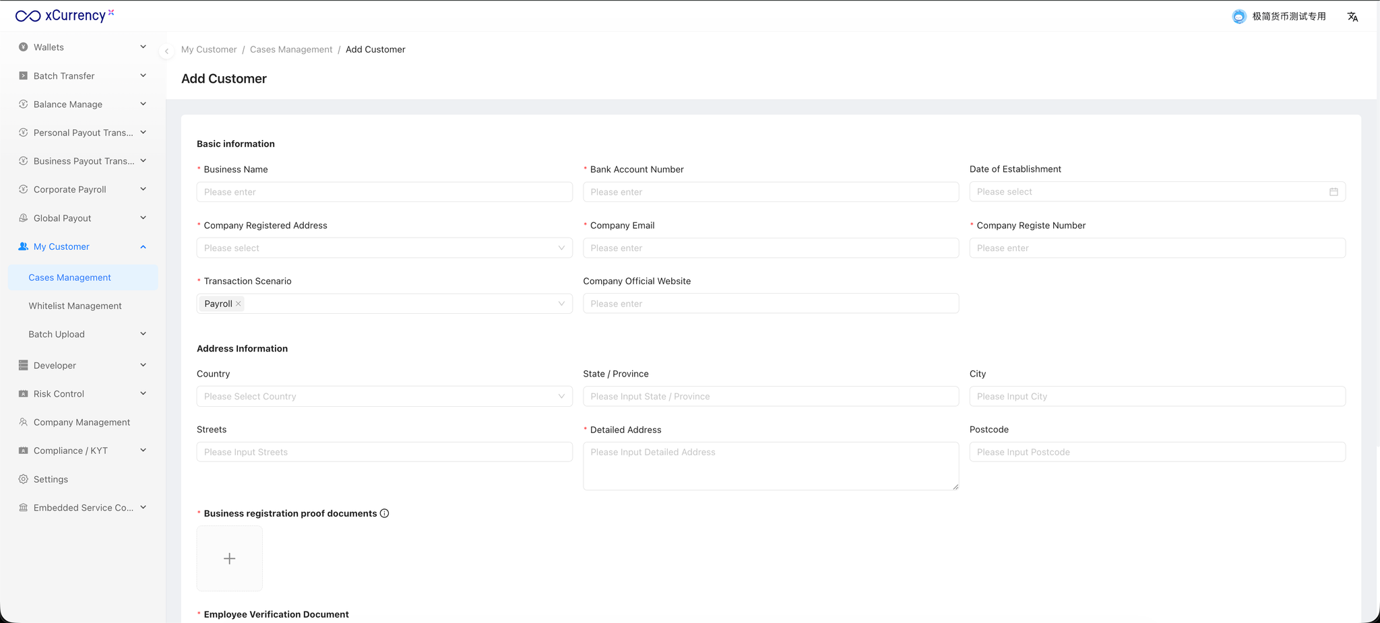The height and width of the screenshot is (623, 1380).
Task: Collapse the sidebar with arrow icon
Action: 166,51
